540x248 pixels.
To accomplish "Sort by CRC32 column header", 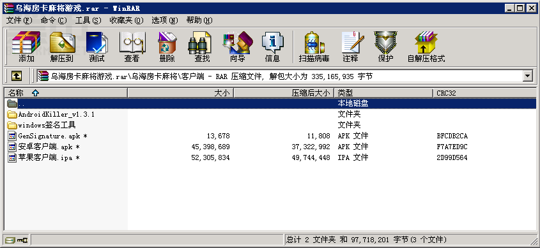I will click(484, 92).
